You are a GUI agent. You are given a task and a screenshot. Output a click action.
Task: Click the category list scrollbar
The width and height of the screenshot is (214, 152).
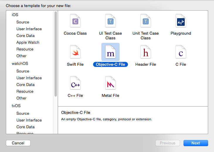point(55,54)
